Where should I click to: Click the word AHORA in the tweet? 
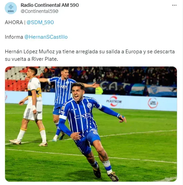pos(14,22)
